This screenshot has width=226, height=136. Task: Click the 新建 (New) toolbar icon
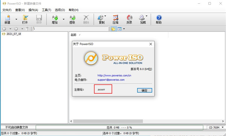[8, 19]
